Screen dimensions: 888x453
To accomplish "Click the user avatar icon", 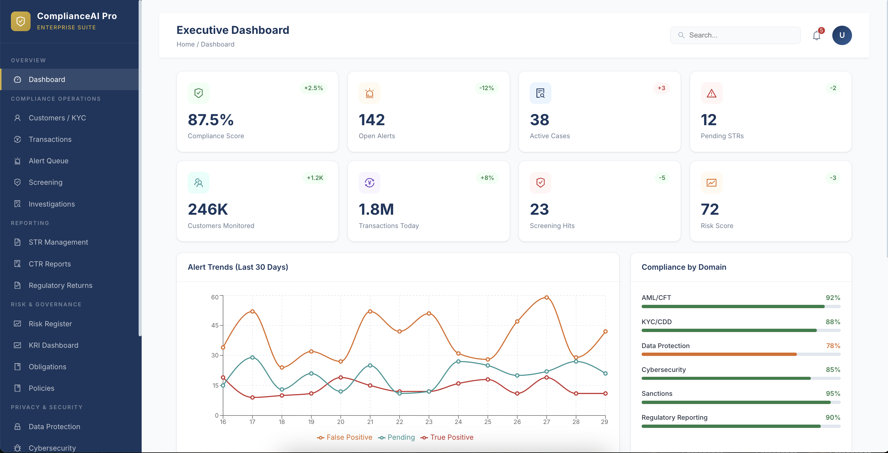I will (x=841, y=35).
